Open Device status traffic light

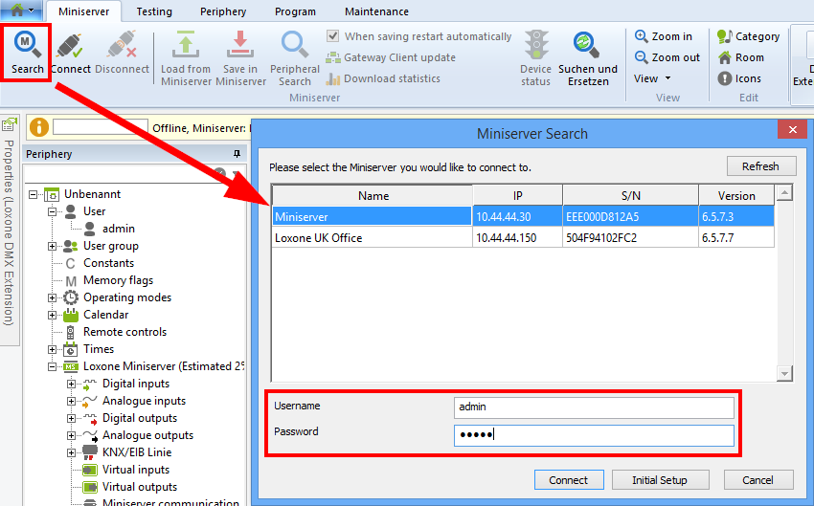click(535, 46)
